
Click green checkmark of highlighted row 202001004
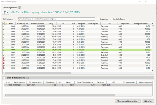(3, 50)
